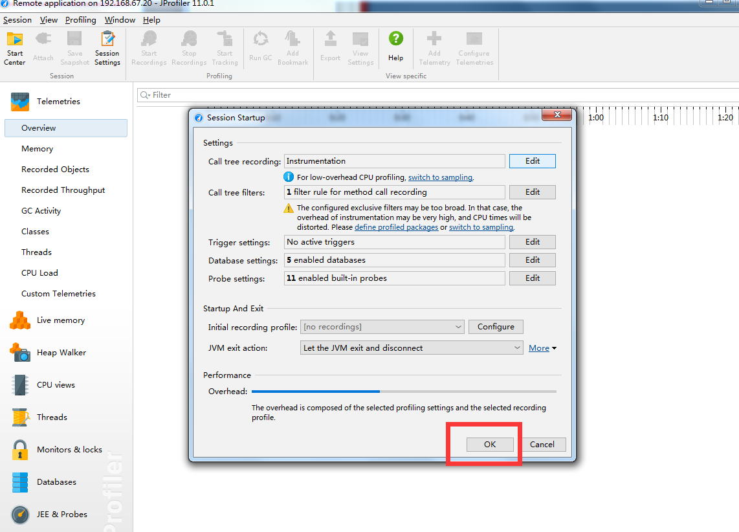Image resolution: width=739 pixels, height=532 pixels.
Task: Open the CPU views section
Action: pos(43,384)
